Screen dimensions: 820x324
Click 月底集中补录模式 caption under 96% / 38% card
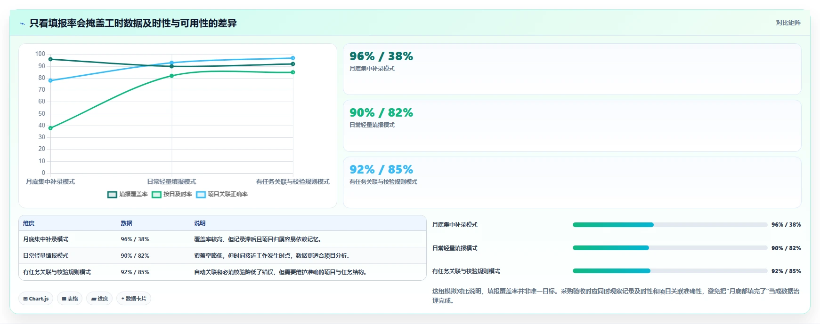[x=372, y=69]
